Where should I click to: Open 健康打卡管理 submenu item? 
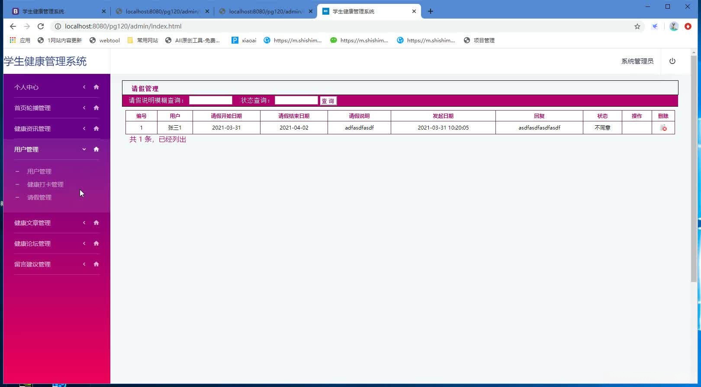tap(45, 184)
